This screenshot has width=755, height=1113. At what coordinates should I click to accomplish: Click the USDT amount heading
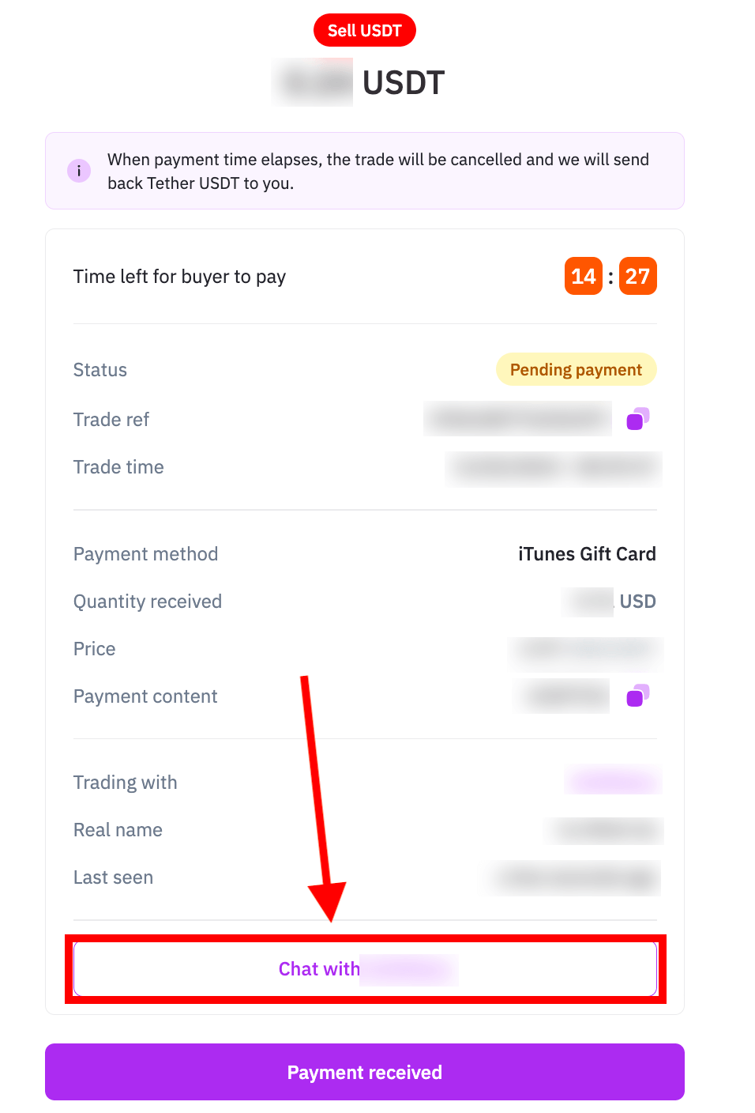click(x=359, y=82)
